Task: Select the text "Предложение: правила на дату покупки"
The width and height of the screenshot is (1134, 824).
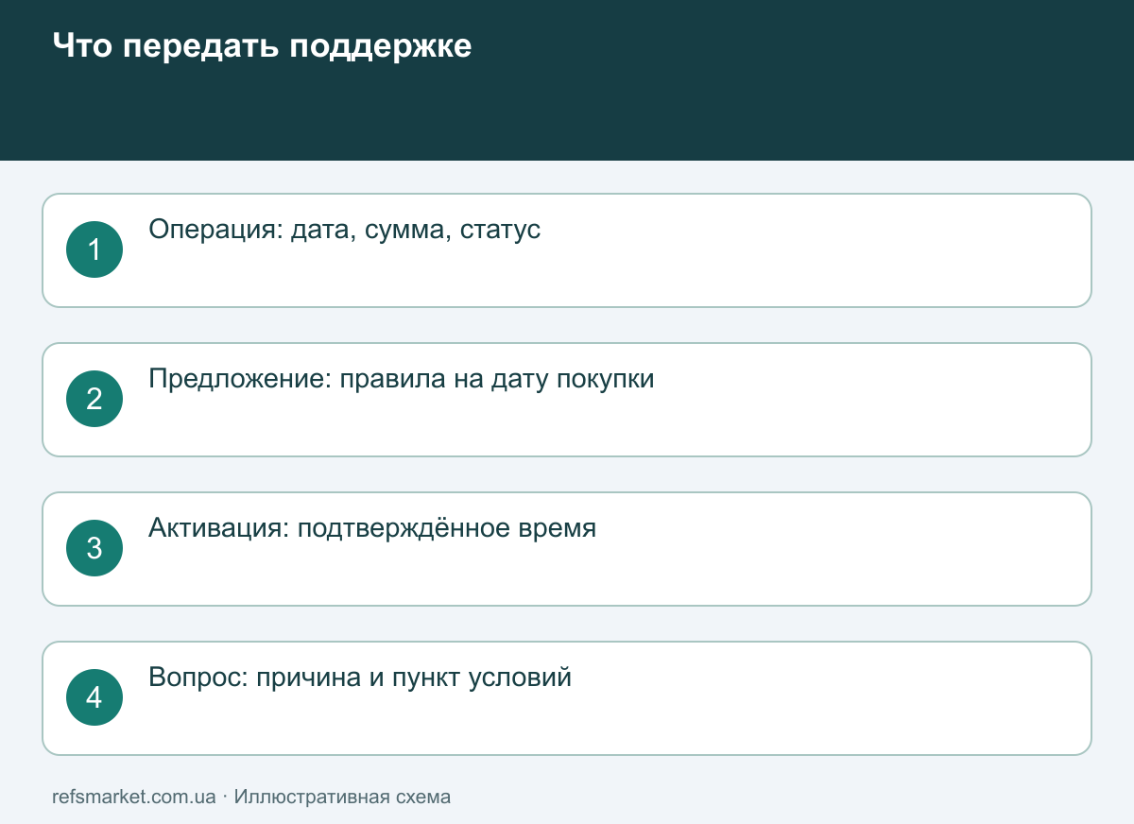Action: point(402,379)
